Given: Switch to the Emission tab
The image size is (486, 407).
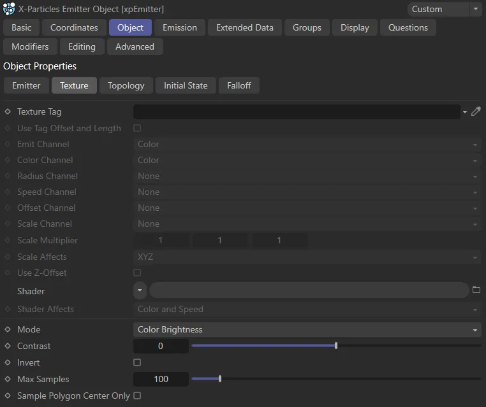Looking at the screenshot, I should pos(180,27).
